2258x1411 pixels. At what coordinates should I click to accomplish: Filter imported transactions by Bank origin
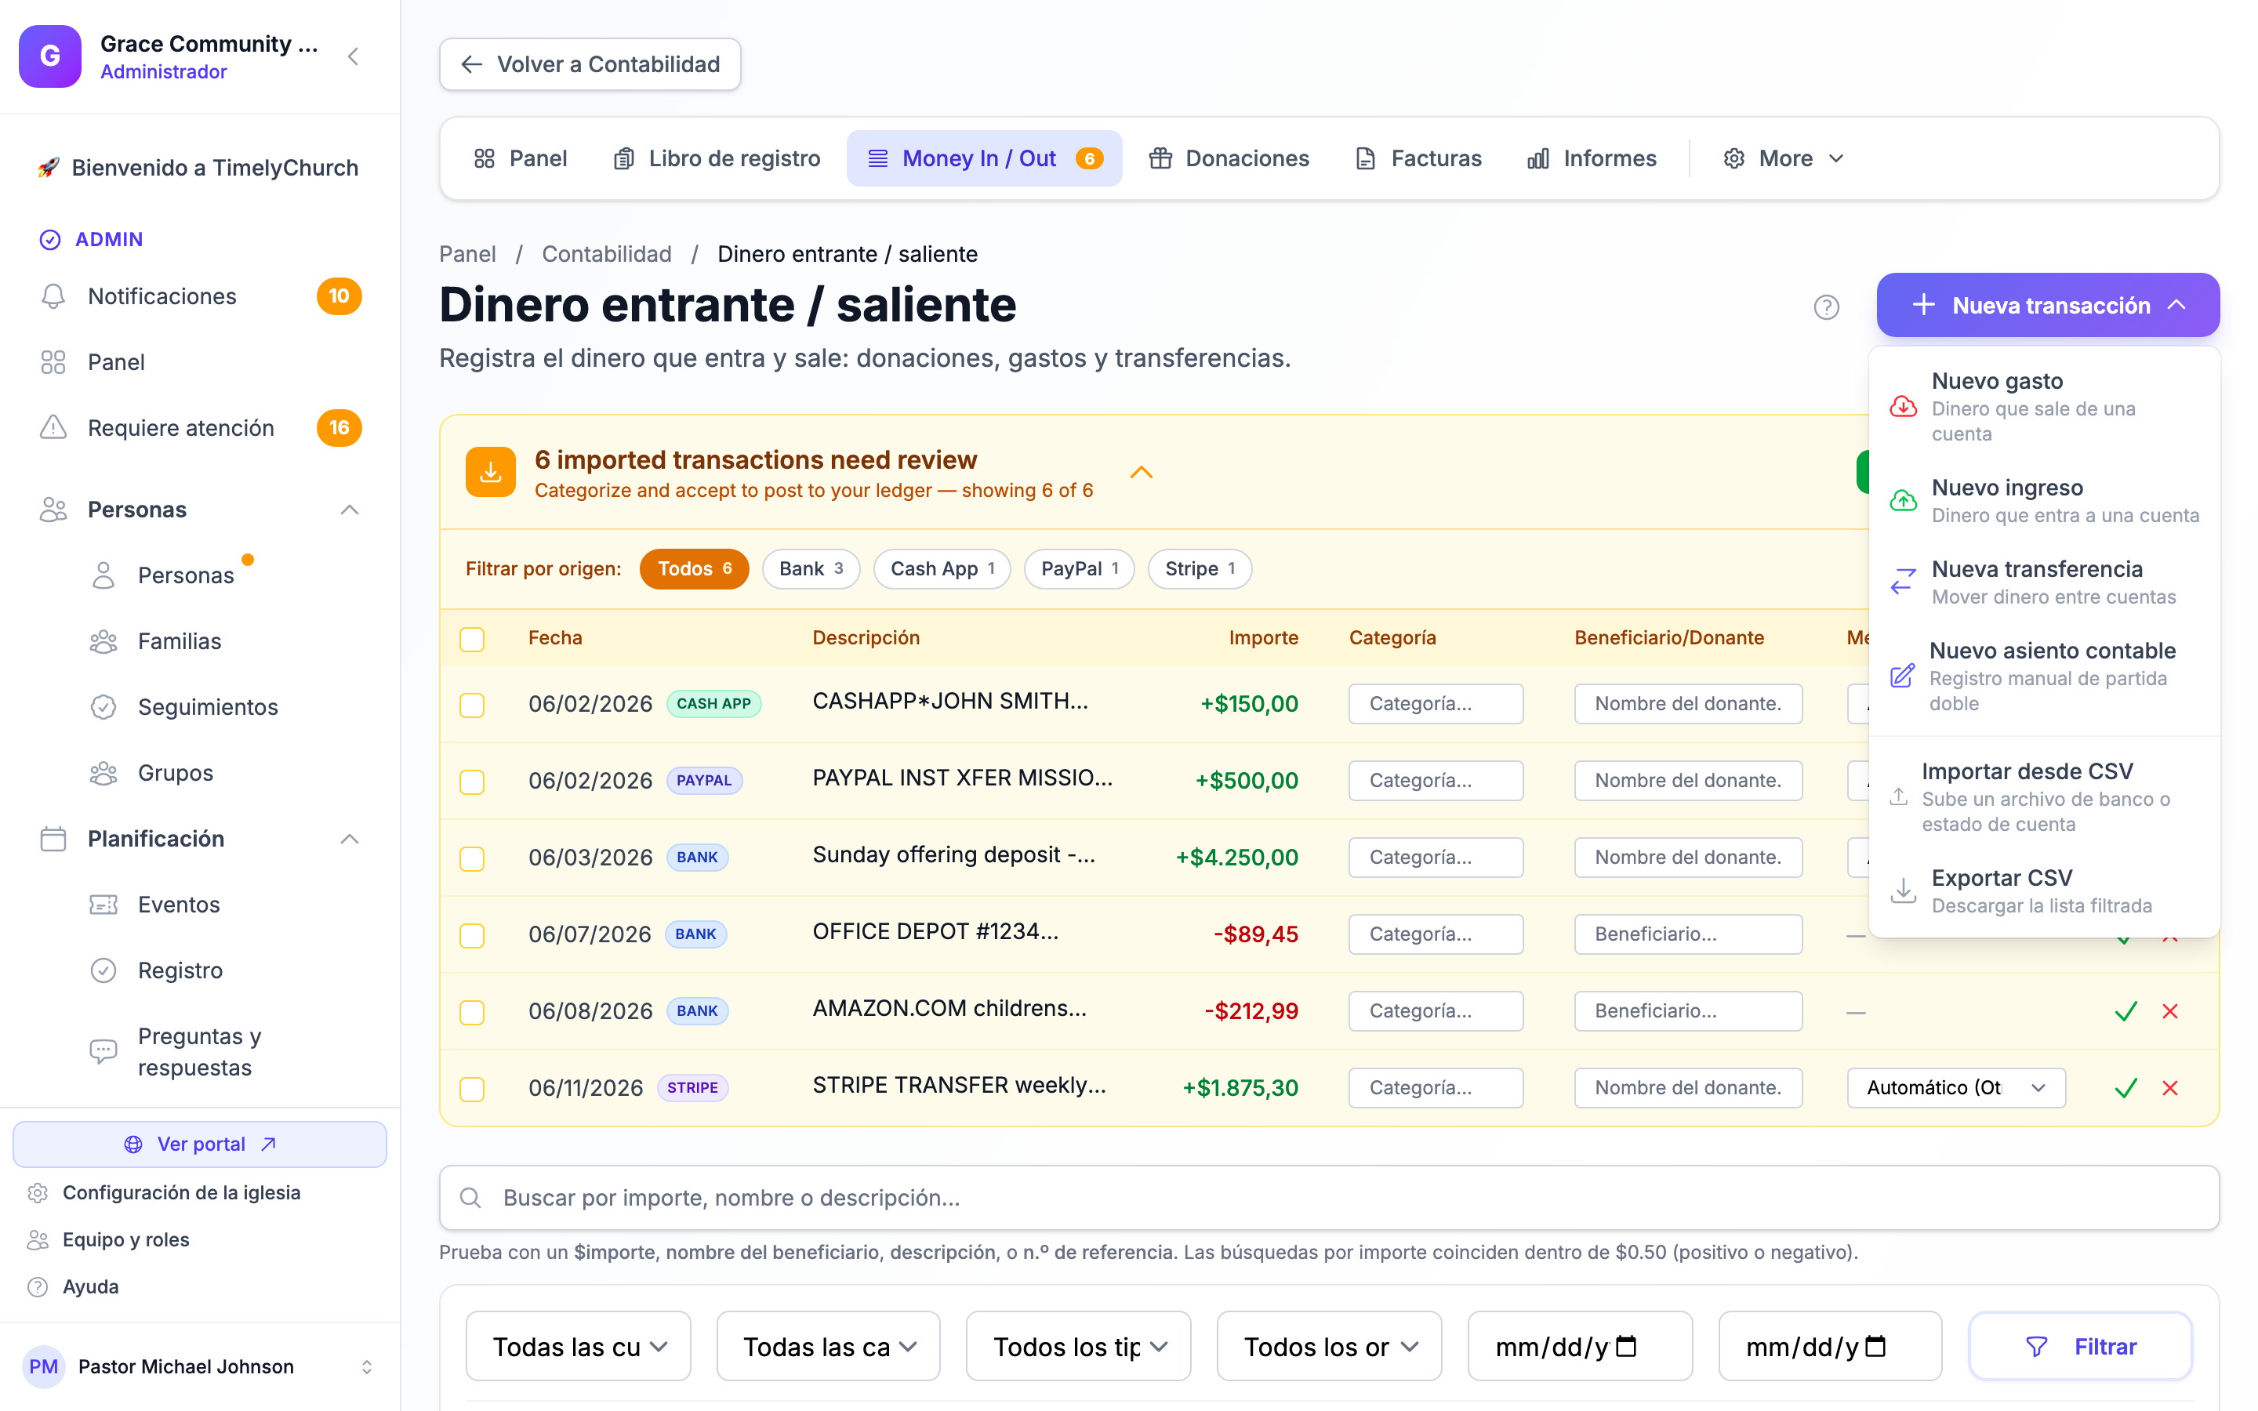click(x=811, y=568)
